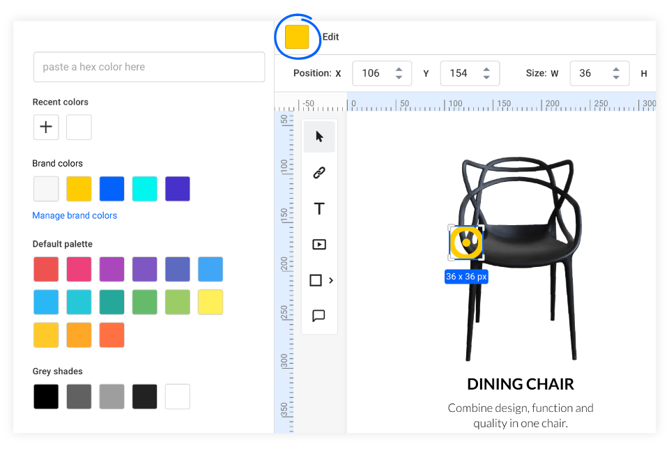Click the Edit button for the selected element
Viewport: 669px width, 453px height.
click(x=330, y=37)
